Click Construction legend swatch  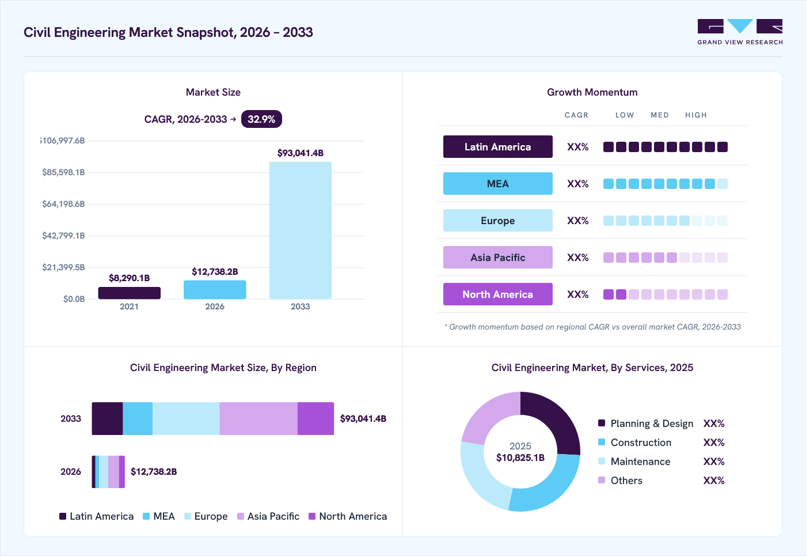(602, 442)
